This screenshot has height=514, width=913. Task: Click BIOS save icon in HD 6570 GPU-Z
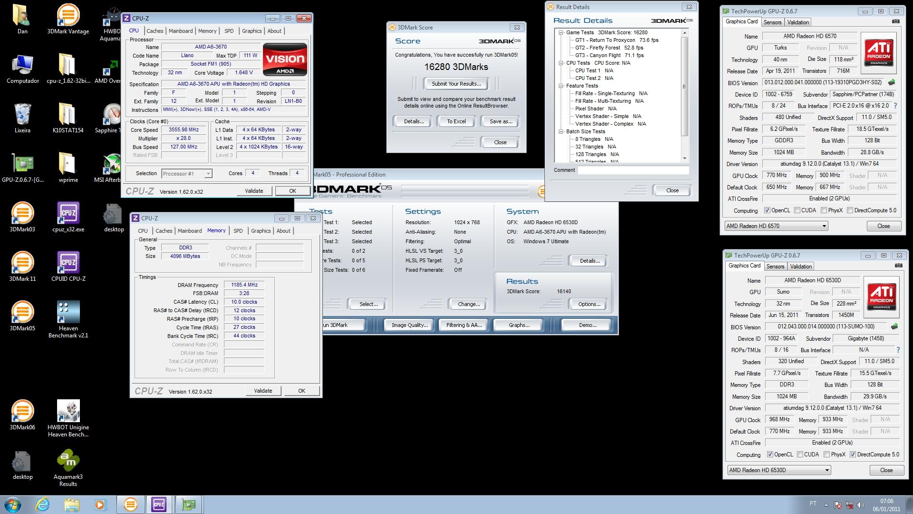[x=891, y=82]
